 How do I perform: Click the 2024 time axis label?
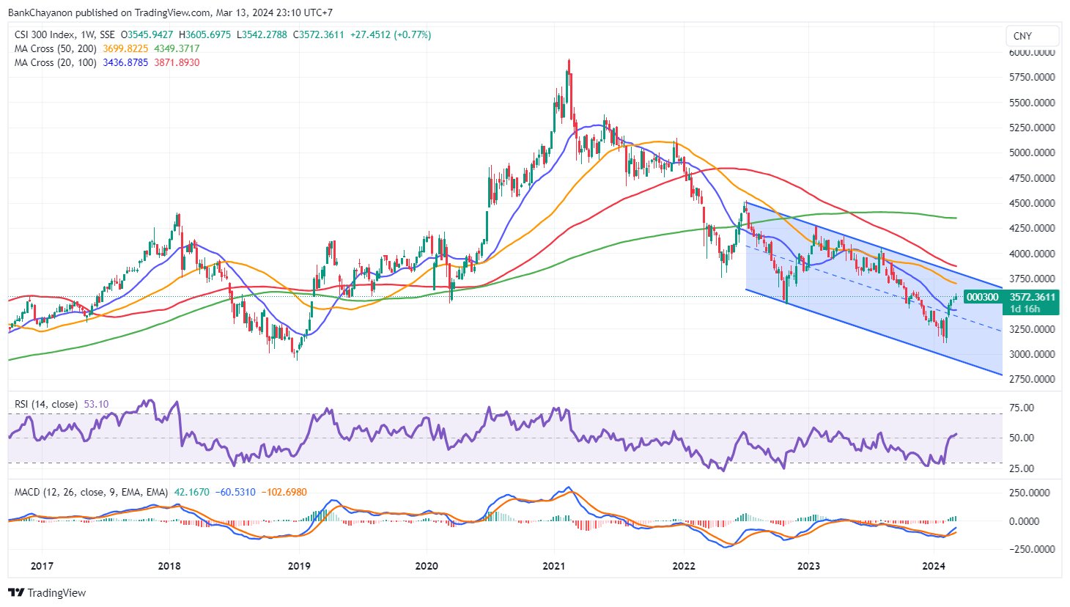[934, 566]
